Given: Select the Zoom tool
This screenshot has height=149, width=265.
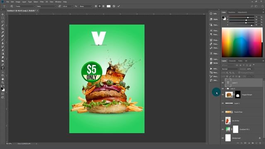Looking at the screenshot, I should 2,82.
